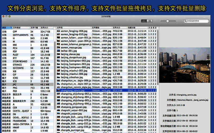Select the JPG file type row

click(x=27, y=84)
